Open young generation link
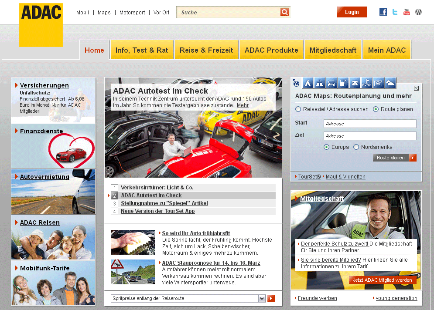The height and width of the screenshot is (310, 434). (396, 298)
